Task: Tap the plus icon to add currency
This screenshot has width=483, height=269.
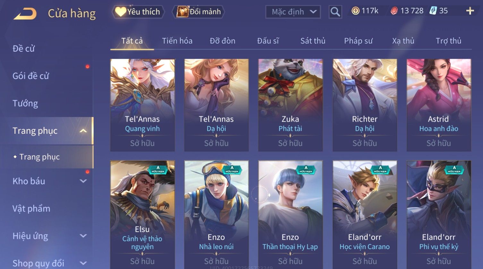Action: pyautogui.click(x=470, y=11)
